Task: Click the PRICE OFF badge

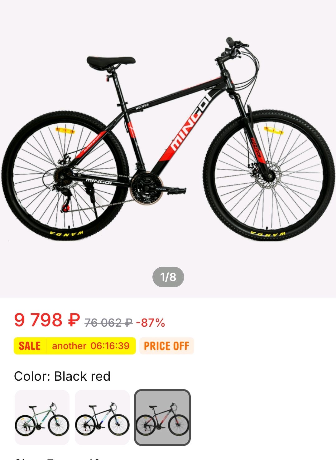Action: (x=167, y=346)
